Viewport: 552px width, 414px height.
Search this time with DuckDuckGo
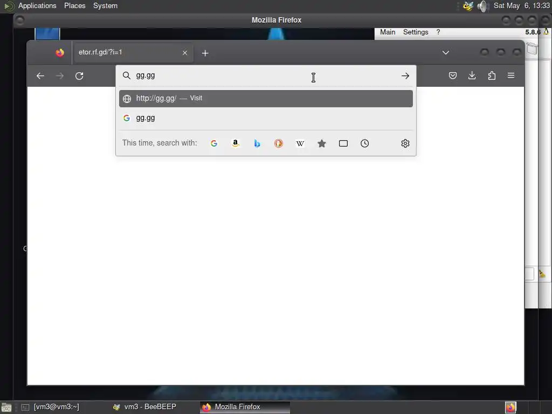(x=279, y=143)
